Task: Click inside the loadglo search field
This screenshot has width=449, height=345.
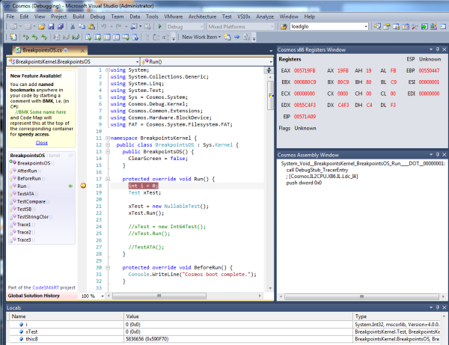Action: [326, 27]
